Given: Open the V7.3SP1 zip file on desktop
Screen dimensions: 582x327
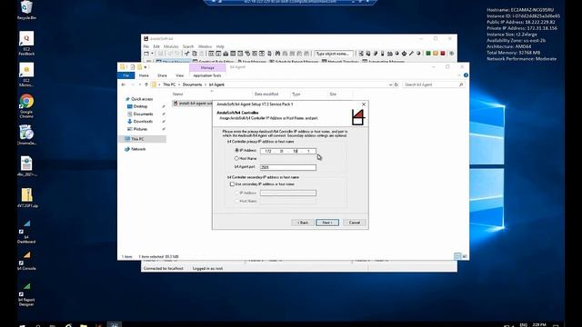Looking at the screenshot, I should [x=26, y=198].
